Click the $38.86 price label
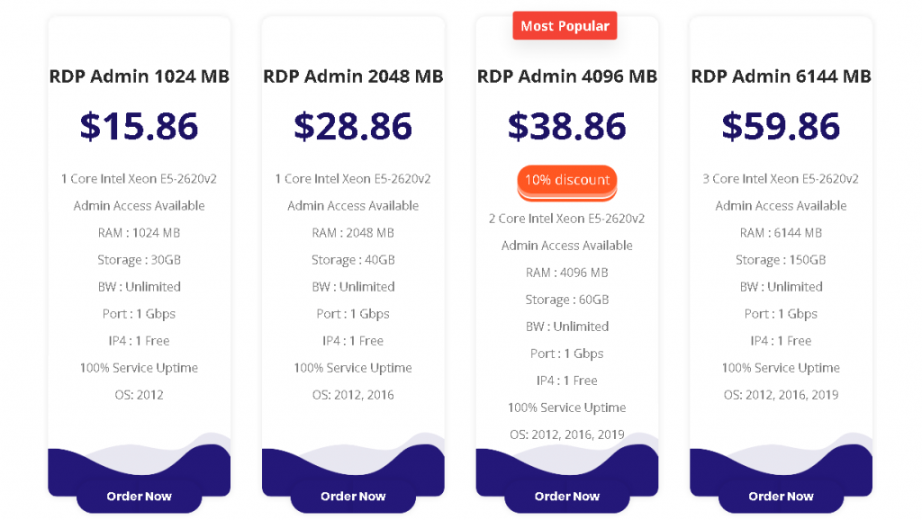 click(569, 127)
